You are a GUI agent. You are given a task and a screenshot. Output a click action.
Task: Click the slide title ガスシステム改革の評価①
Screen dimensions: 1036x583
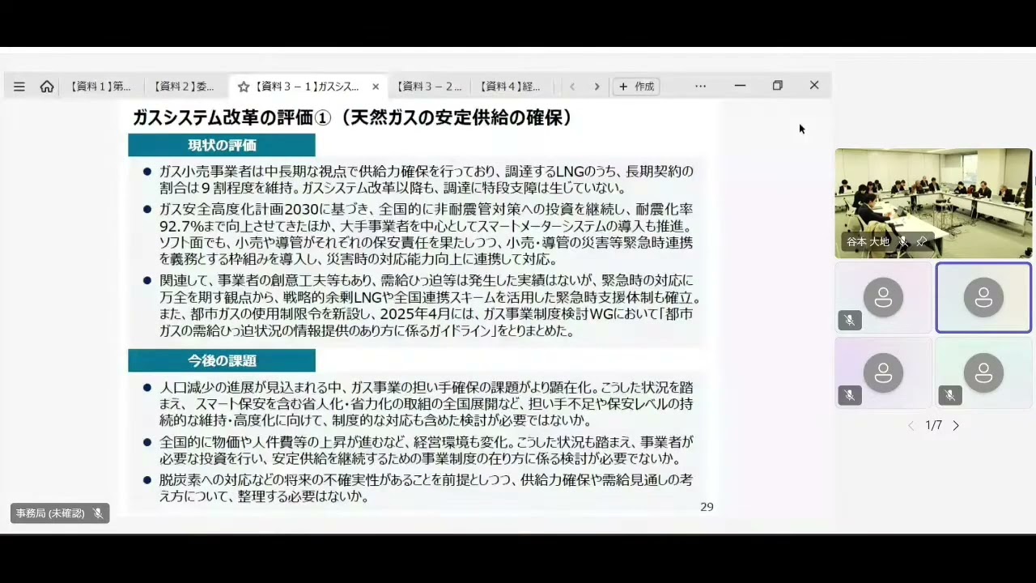point(233,118)
